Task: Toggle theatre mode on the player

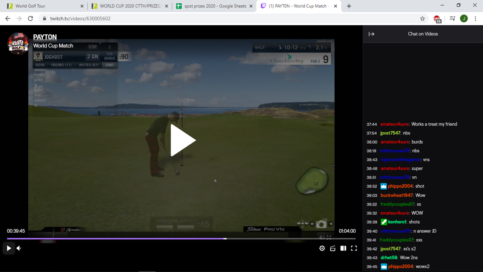Action: [x=343, y=248]
